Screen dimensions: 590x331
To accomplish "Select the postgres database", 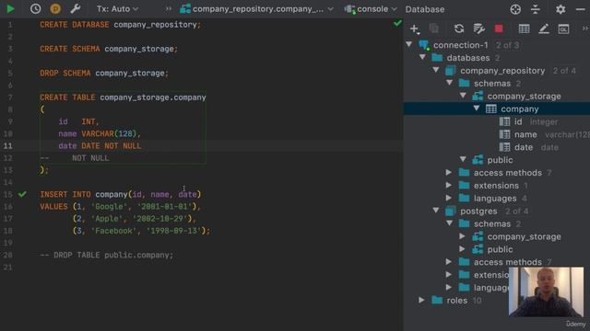I will [x=478, y=211].
